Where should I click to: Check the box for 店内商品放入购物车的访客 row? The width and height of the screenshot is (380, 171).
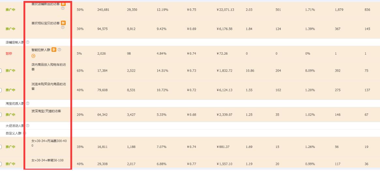[1, 71]
